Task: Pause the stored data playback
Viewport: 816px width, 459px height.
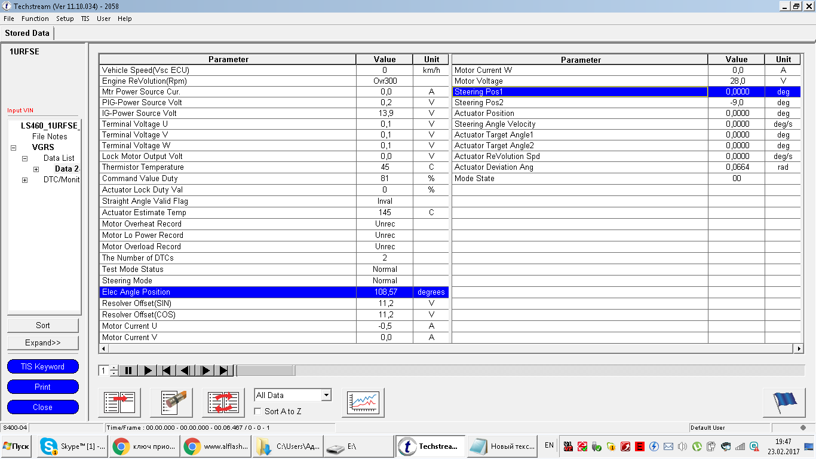Action: point(128,371)
